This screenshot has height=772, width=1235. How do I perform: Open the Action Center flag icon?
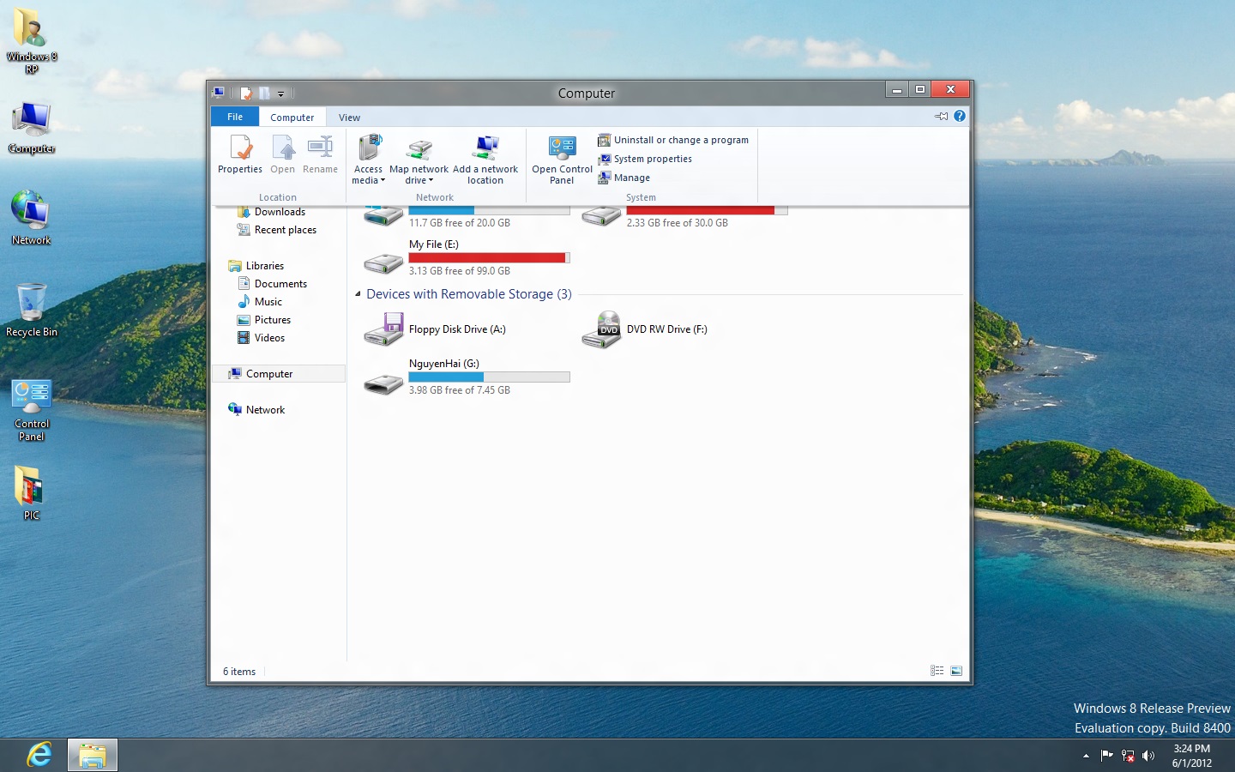(1106, 756)
